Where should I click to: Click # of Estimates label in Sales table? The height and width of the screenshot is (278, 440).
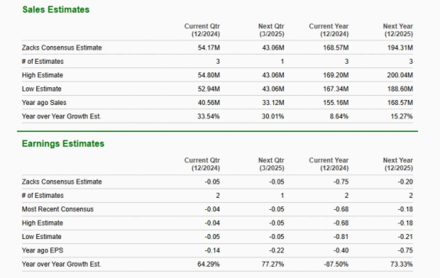[x=43, y=61]
